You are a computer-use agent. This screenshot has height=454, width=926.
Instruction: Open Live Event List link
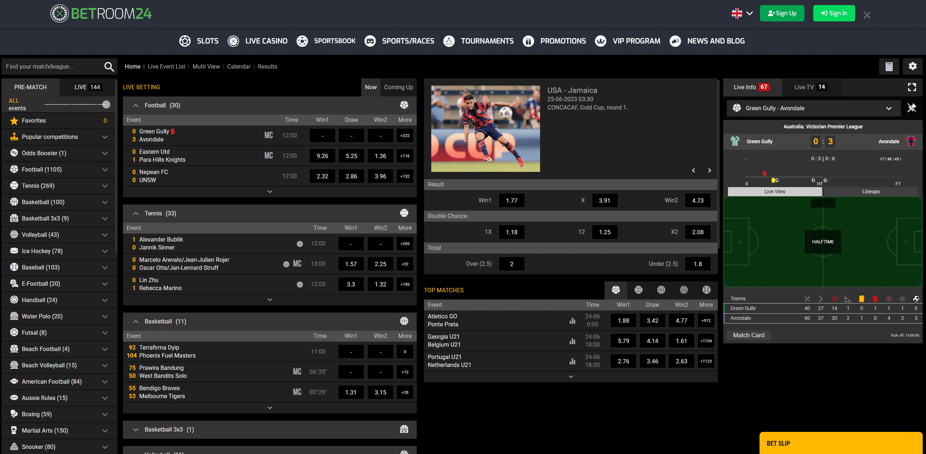[x=166, y=66]
